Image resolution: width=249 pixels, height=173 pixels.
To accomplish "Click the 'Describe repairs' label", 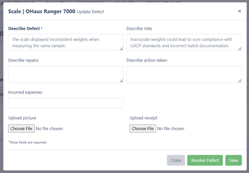I will (x=23, y=60).
